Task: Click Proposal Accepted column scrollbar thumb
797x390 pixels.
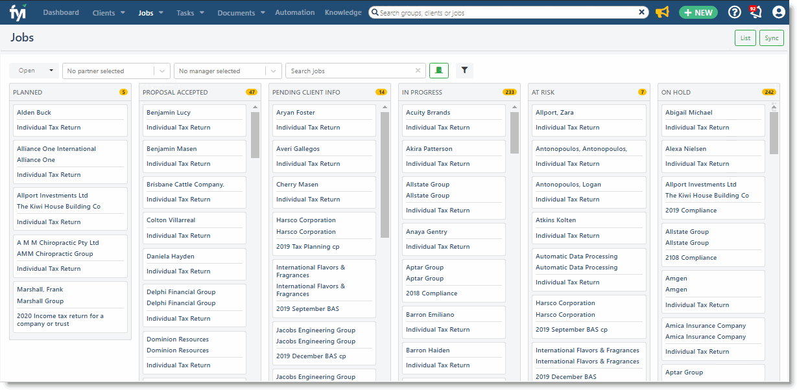Action: [x=255, y=135]
